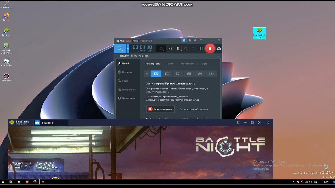Screen dimensions: 335x188
Task: Collapse the Bandicam panel with the chevron
Action: pyautogui.click(x=219, y=56)
